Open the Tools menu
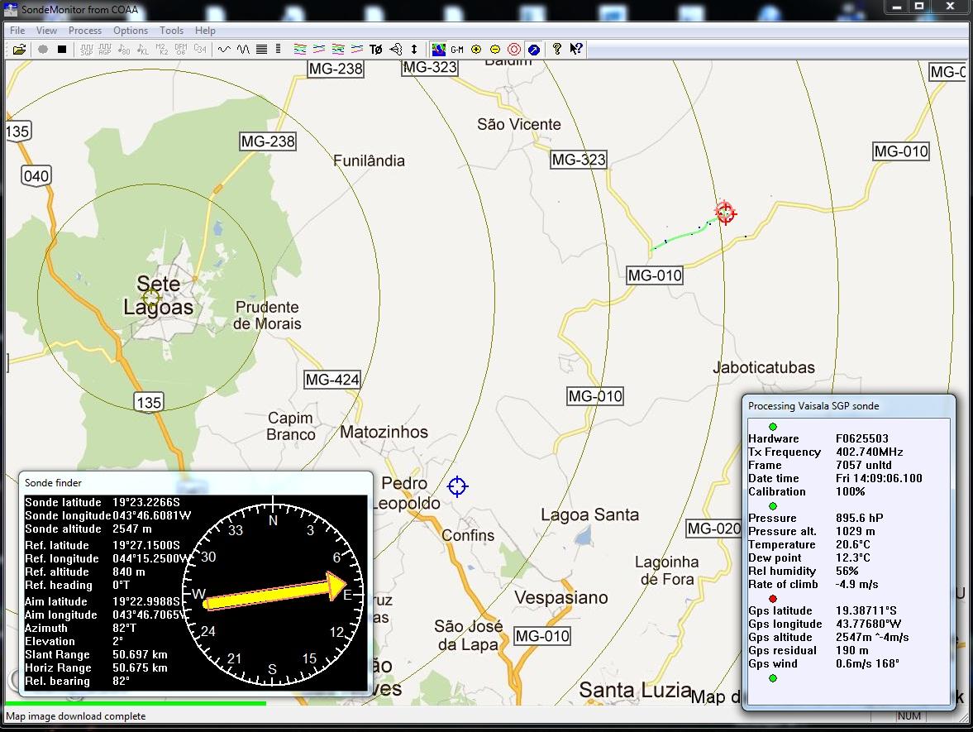Viewport: 973px width, 732px height. (x=171, y=31)
